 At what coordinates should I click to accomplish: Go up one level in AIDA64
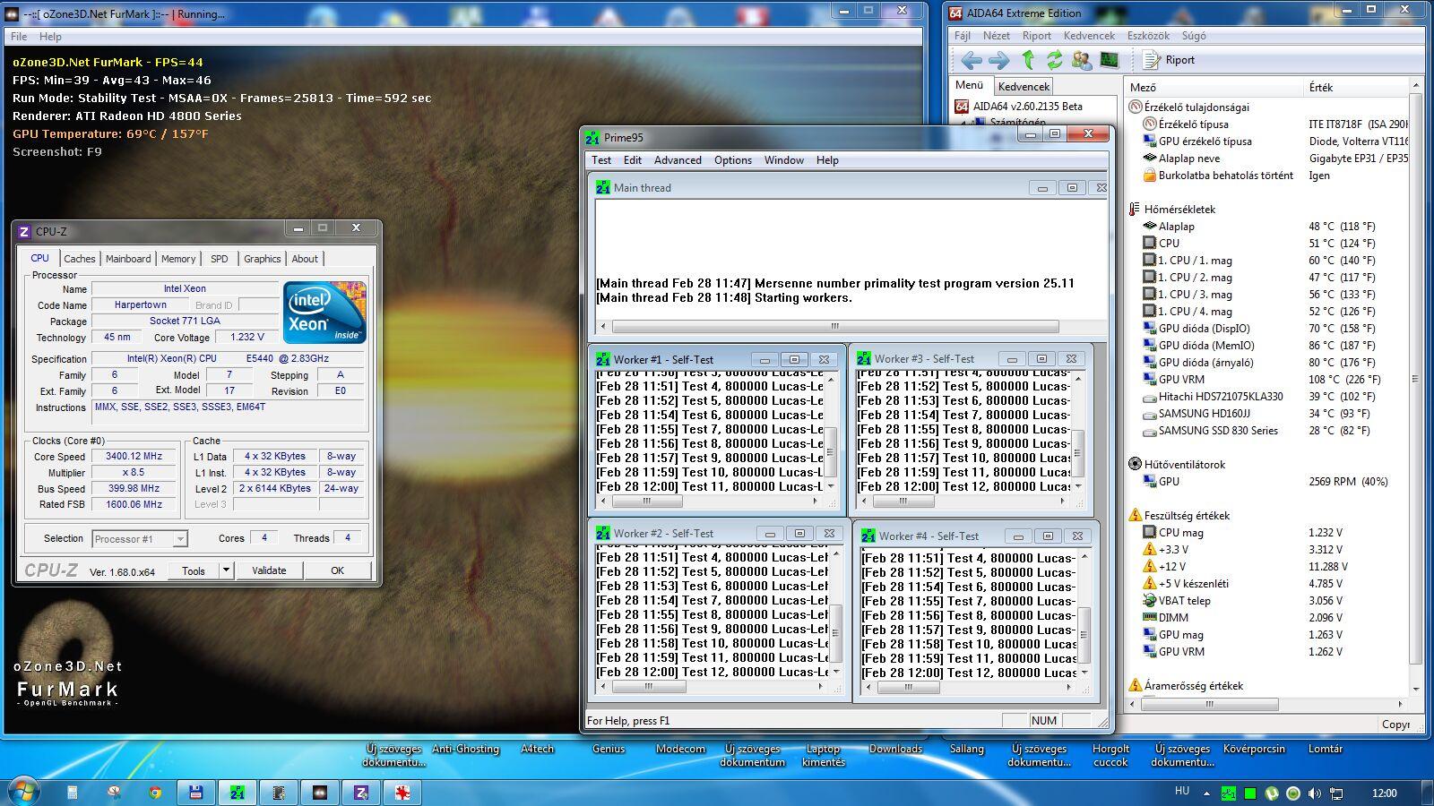[x=1028, y=60]
